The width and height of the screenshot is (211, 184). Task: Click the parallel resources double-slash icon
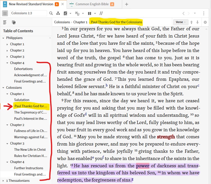point(101,13)
